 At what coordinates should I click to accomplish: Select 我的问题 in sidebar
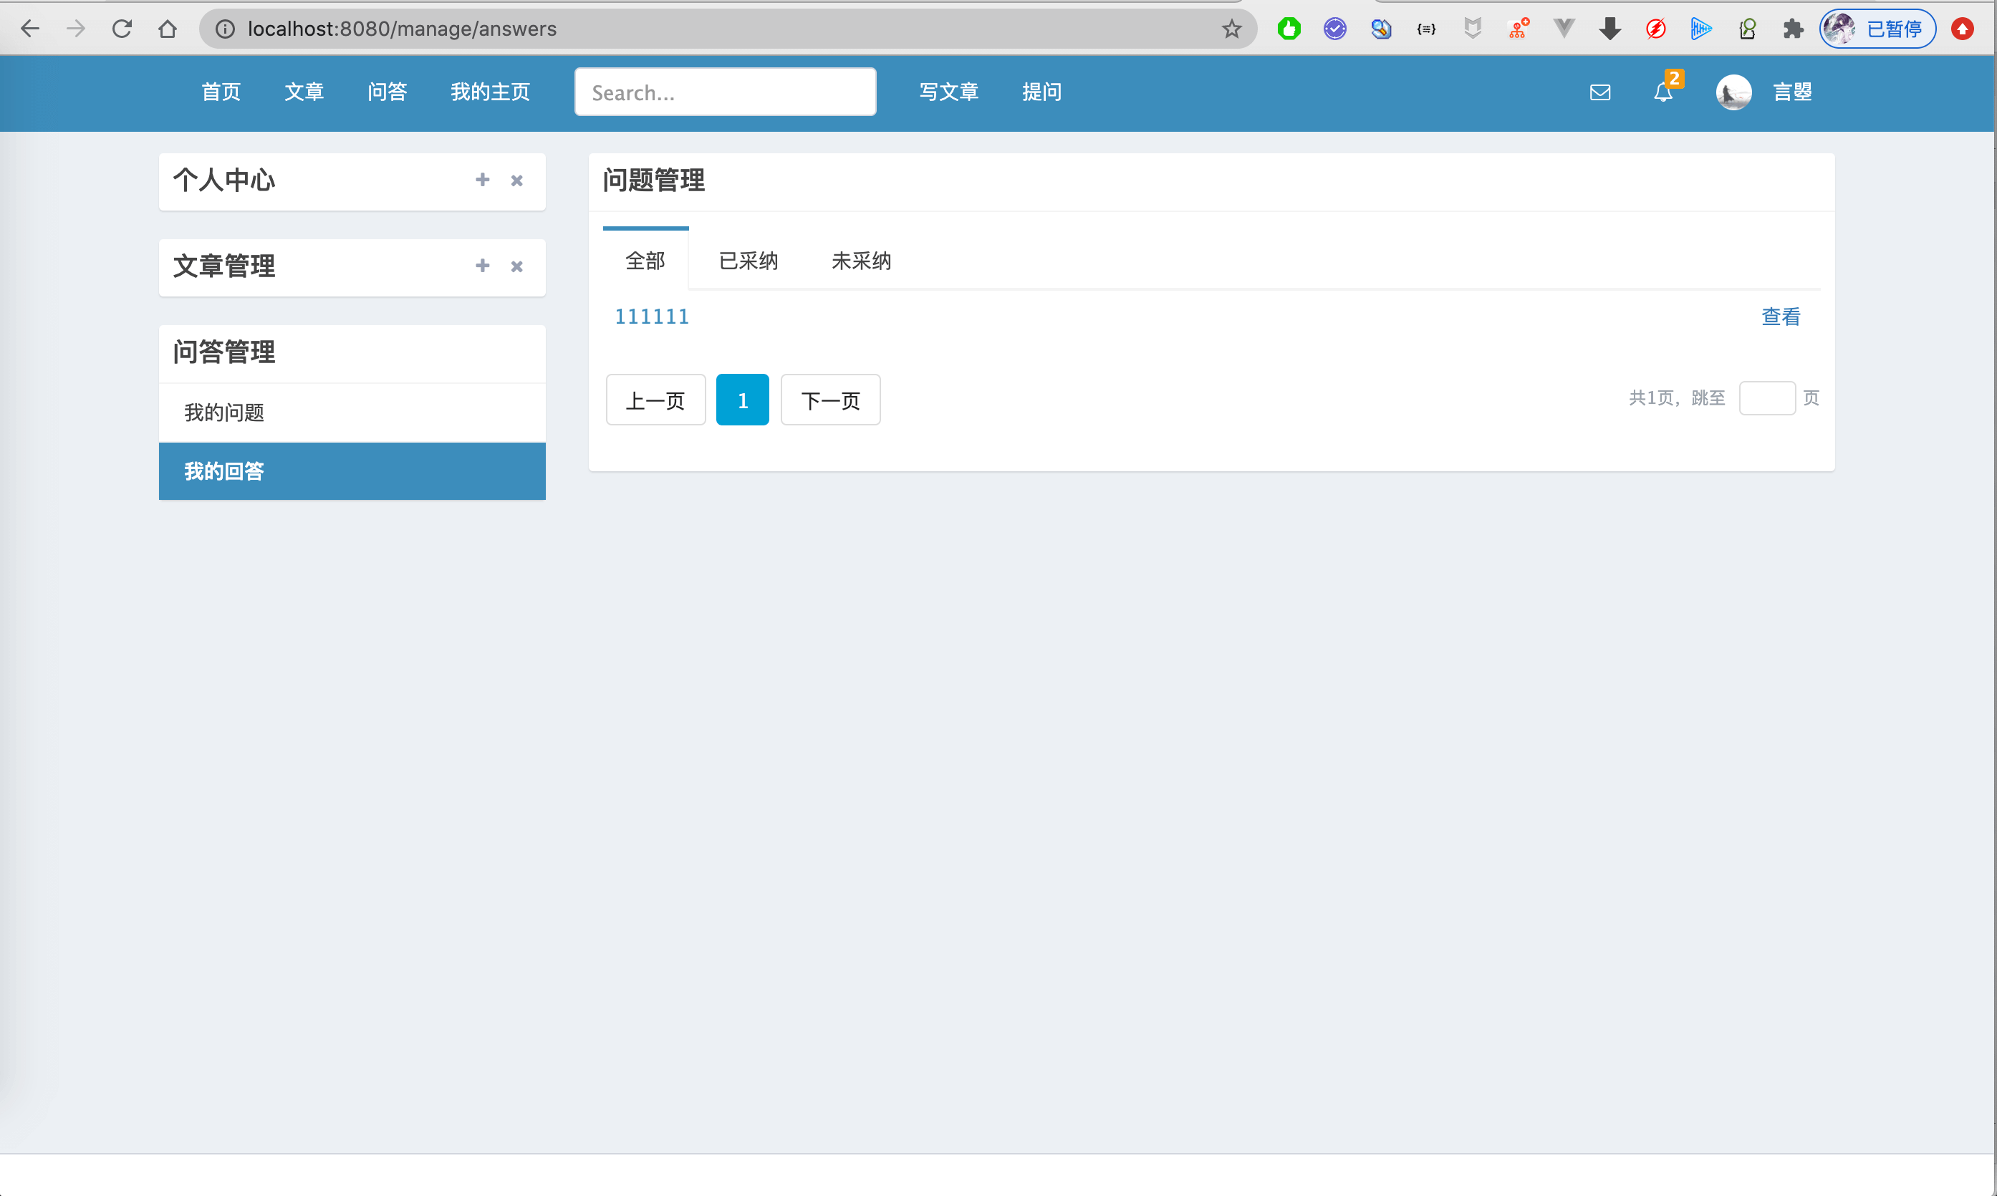coord(224,413)
